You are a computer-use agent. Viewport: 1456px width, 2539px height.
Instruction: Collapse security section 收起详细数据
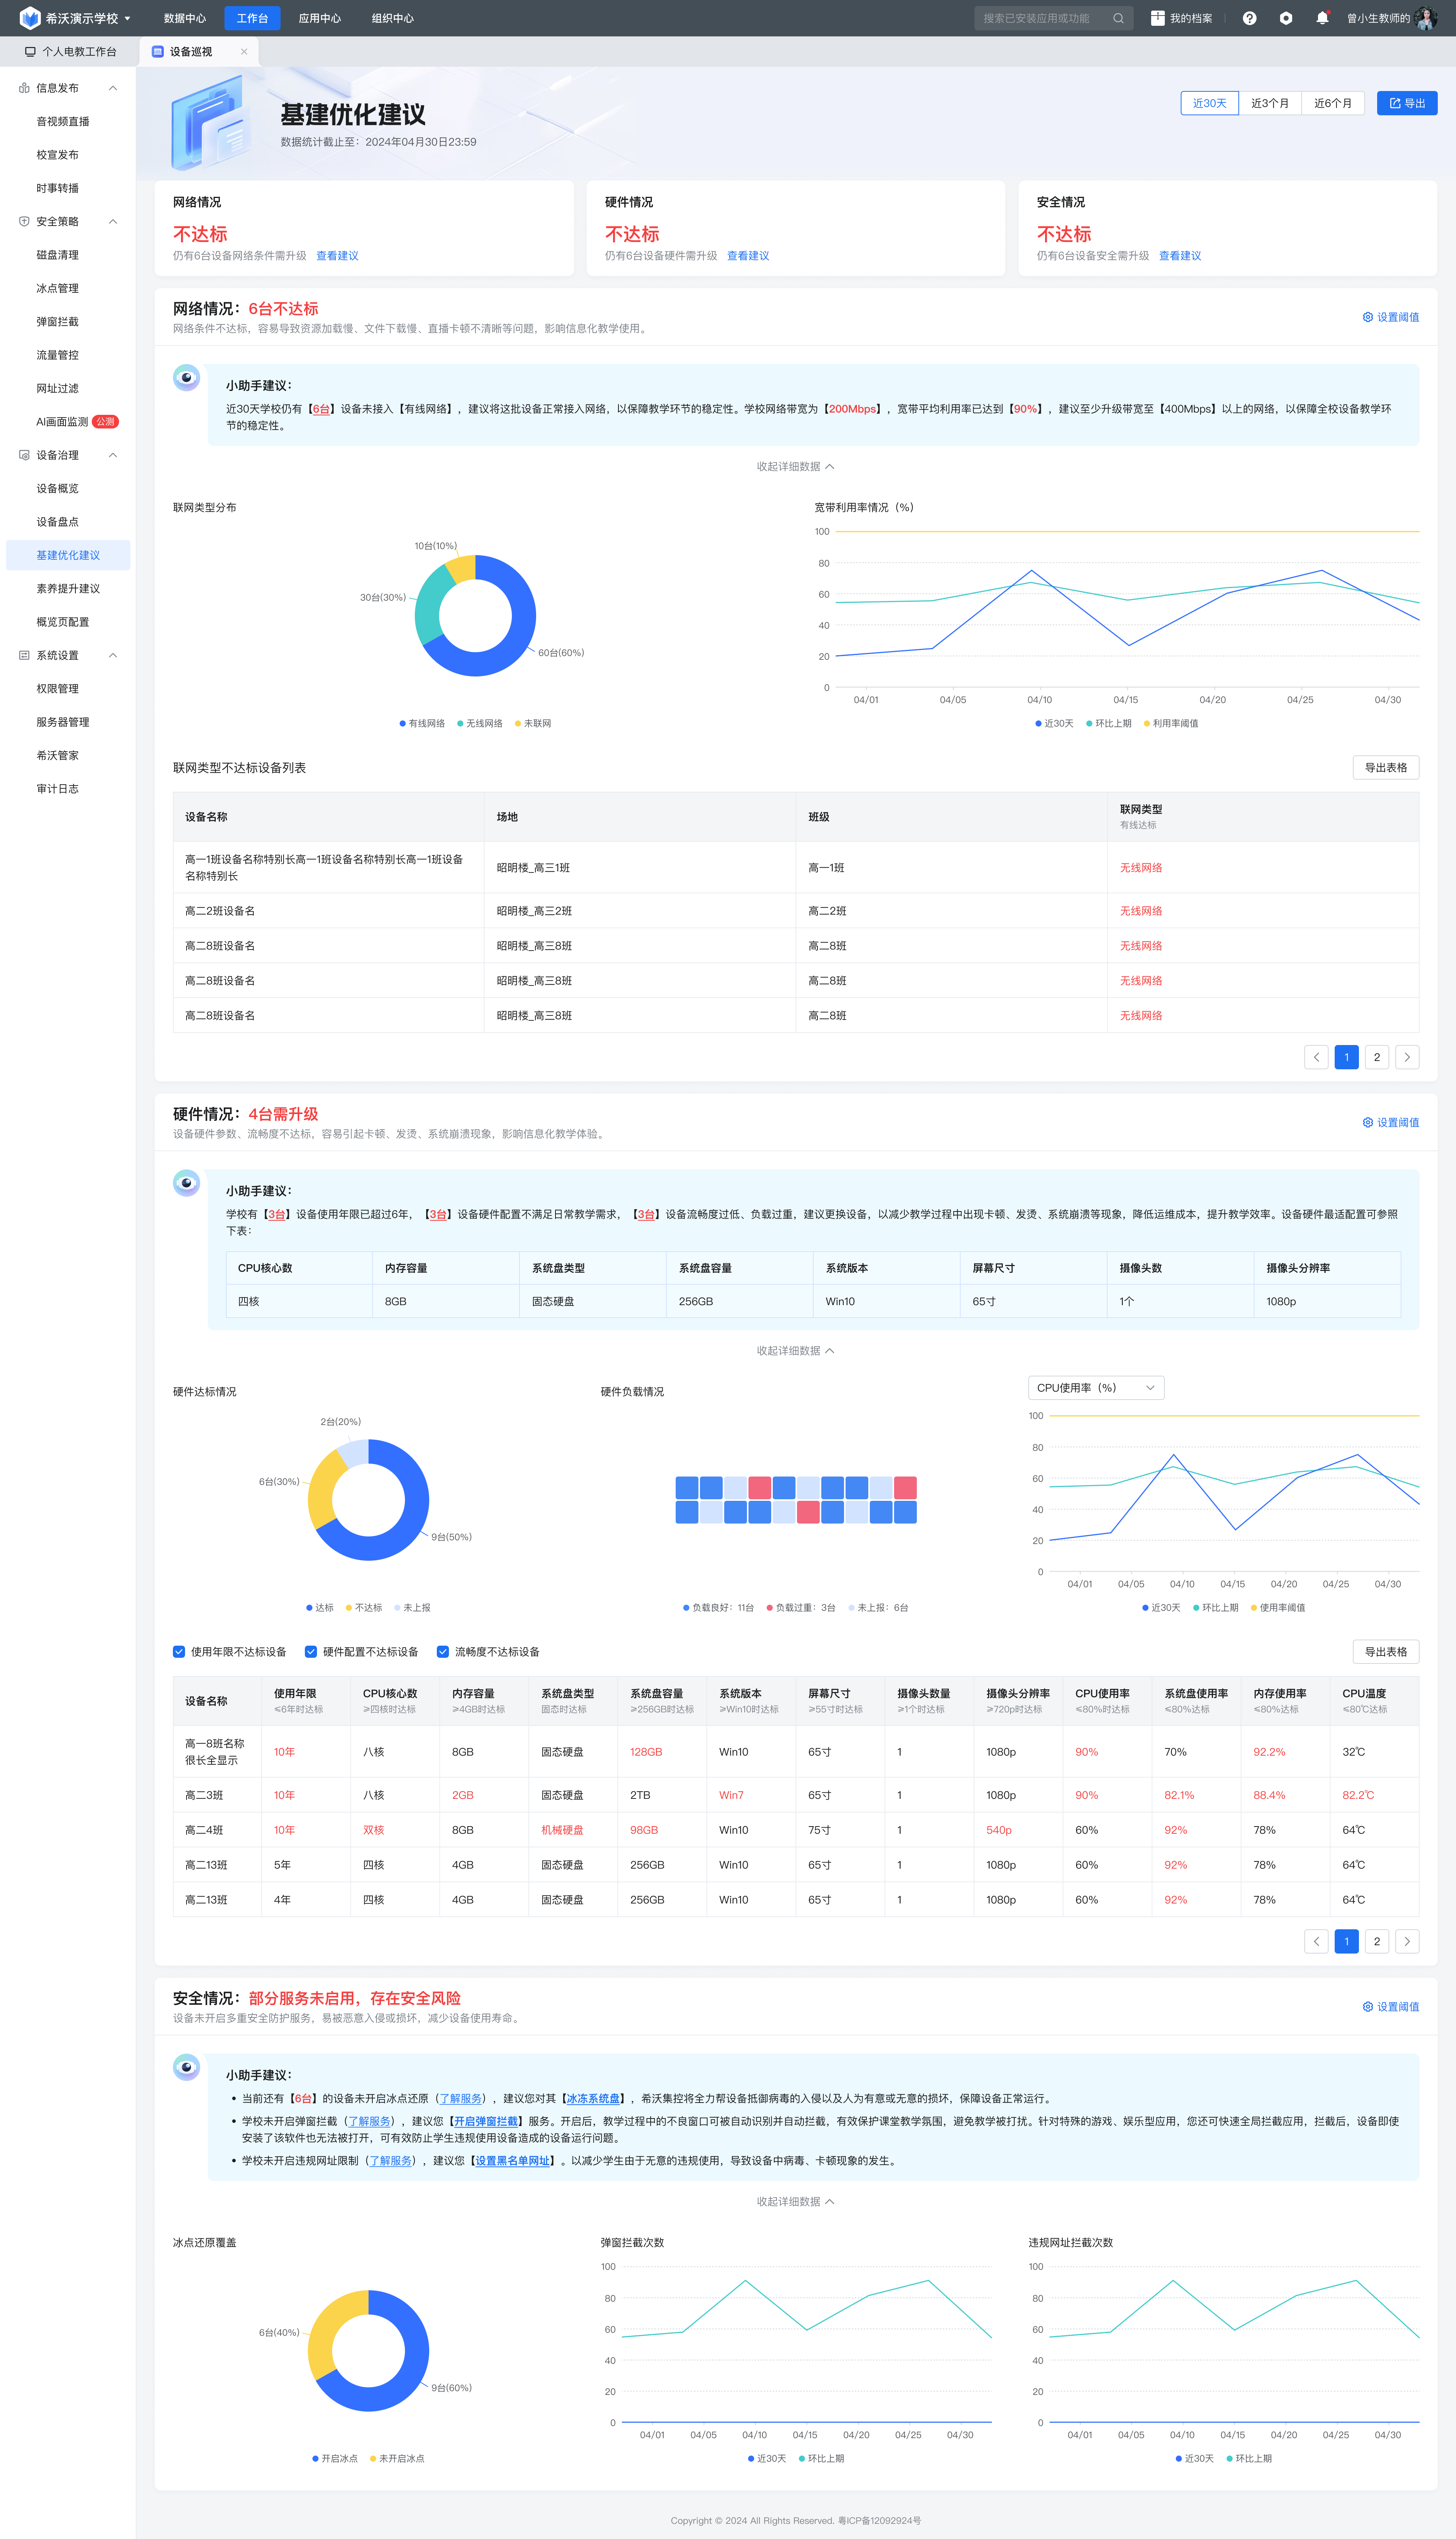795,2201
